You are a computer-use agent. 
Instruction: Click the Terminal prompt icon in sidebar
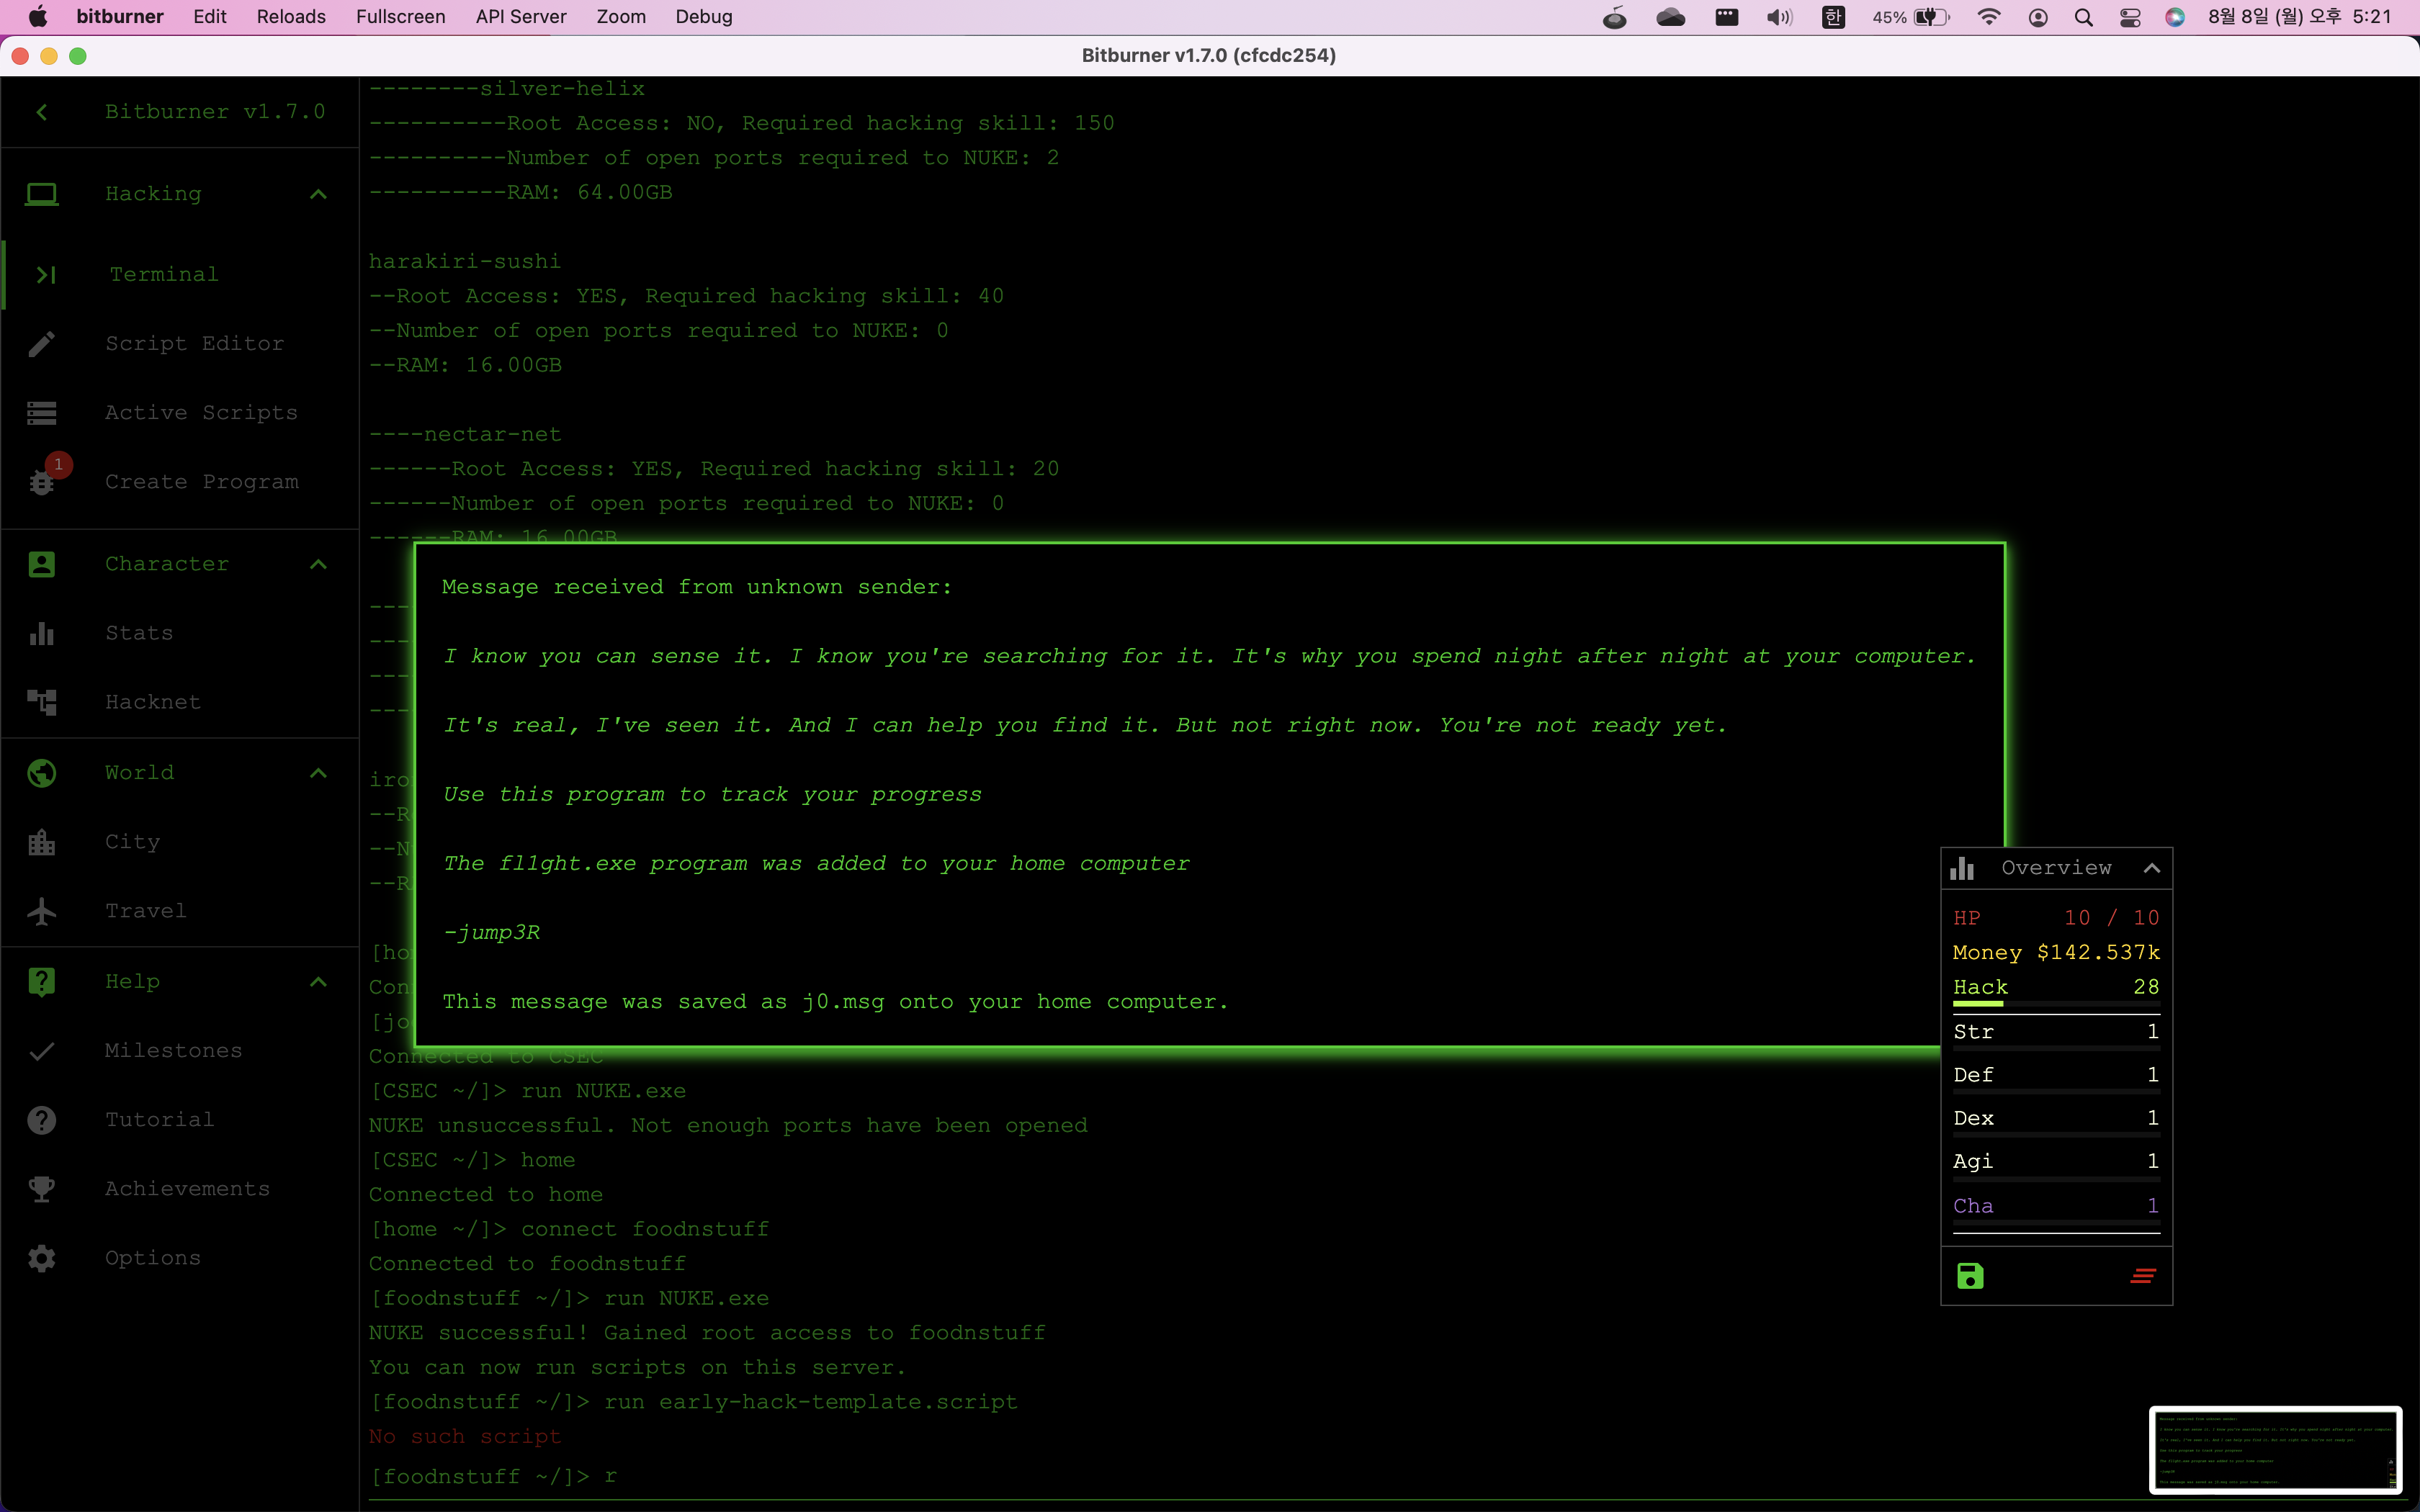click(45, 274)
